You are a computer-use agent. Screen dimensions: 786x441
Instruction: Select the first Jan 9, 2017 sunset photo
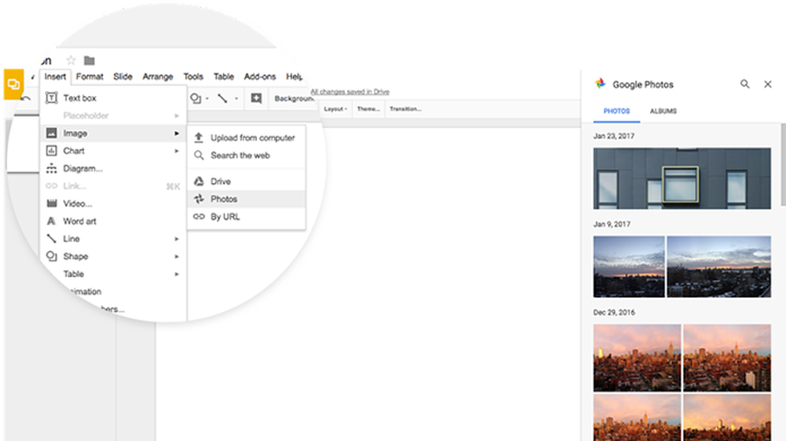(x=629, y=267)
